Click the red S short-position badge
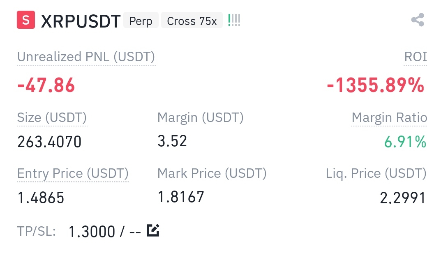 [26, 20]
